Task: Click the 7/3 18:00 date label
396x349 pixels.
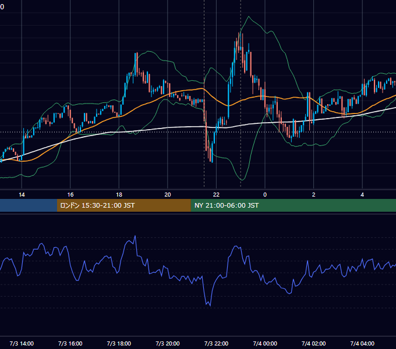Action: click(119, 343)
